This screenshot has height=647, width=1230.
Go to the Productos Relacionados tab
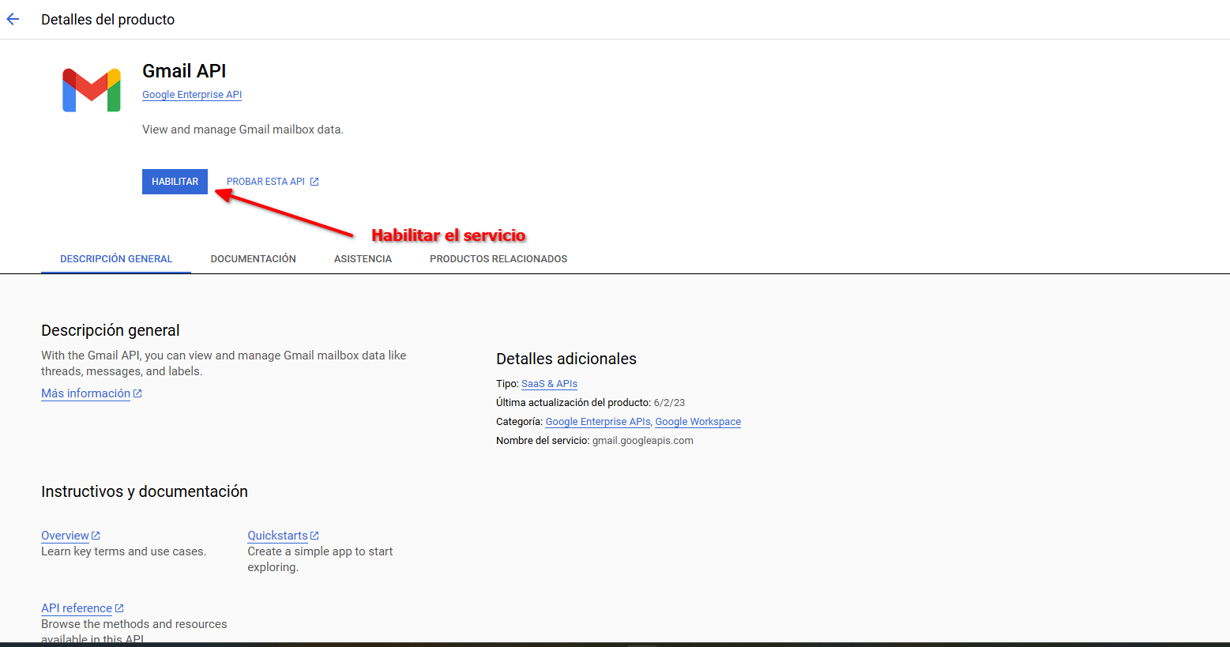click(498, 259)
